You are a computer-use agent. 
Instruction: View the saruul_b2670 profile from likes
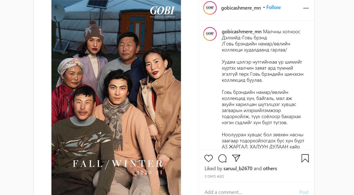(238, 169)
